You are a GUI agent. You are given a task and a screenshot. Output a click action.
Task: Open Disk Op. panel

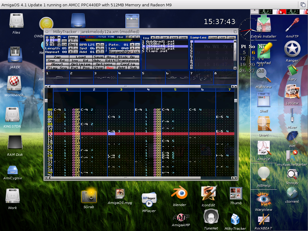coord(128,57)
